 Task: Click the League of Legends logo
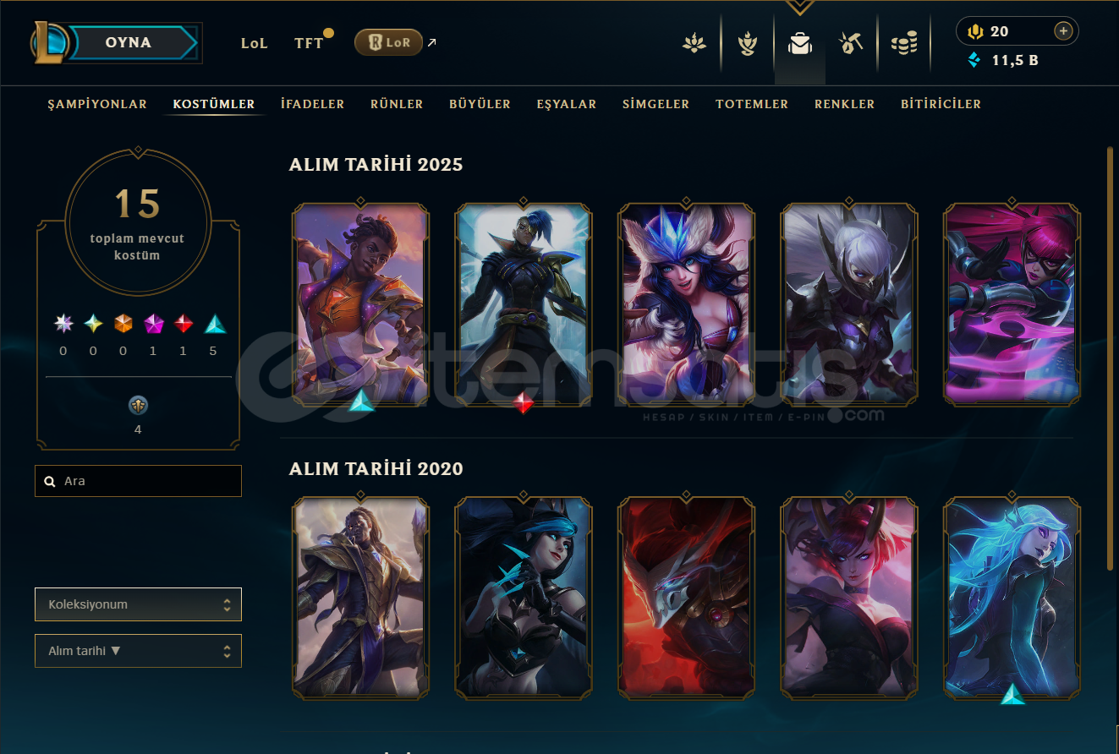[49, 43]
